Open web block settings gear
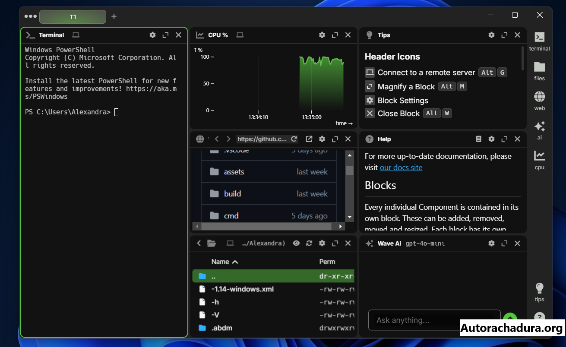The width and height of the screenshot is (566, 347). (x=322, y=139)
